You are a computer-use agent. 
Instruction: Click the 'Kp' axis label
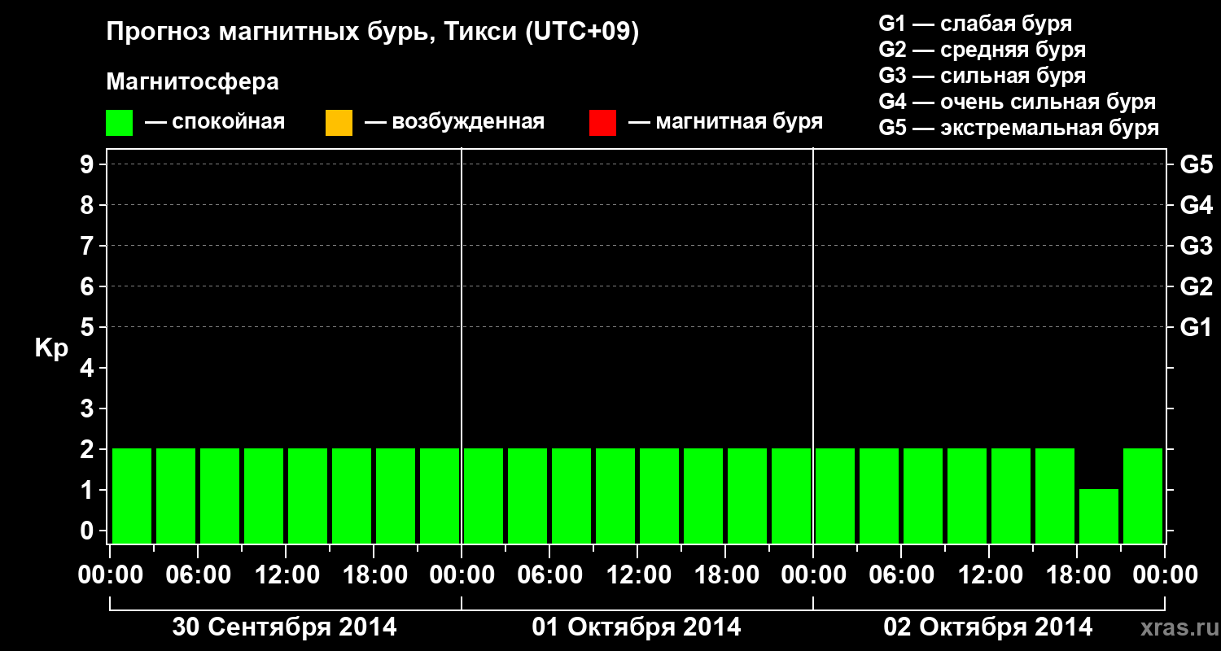pyautogui.click(x=52, y=348)
